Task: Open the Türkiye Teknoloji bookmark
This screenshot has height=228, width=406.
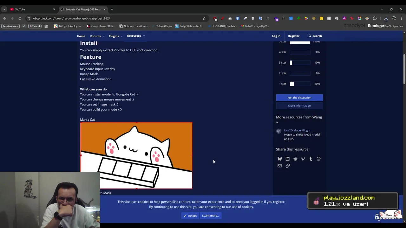Action: pyautogui.click(x=68, y=26)
